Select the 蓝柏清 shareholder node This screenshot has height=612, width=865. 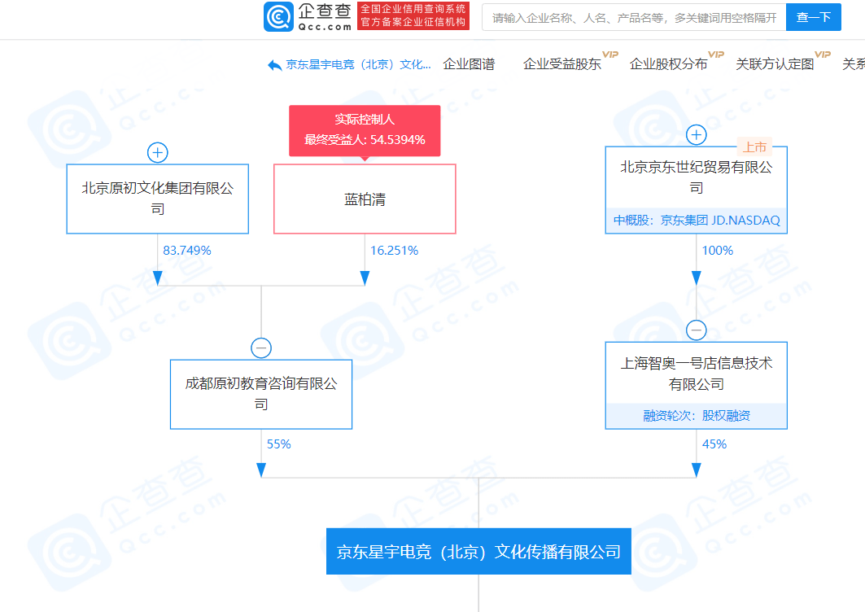365,199
